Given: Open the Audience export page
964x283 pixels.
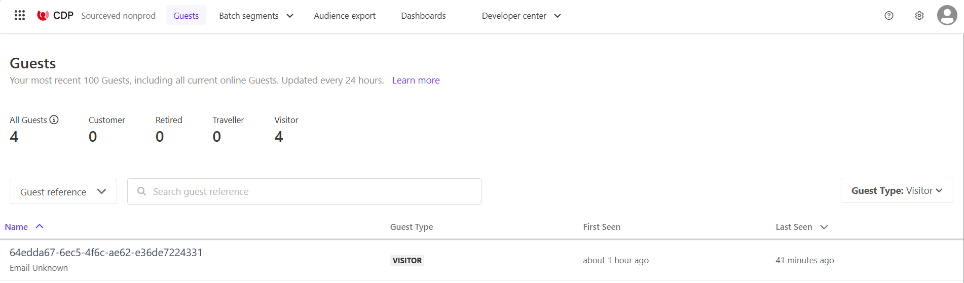Looking at the screenshot, I should tap(345, 16).
